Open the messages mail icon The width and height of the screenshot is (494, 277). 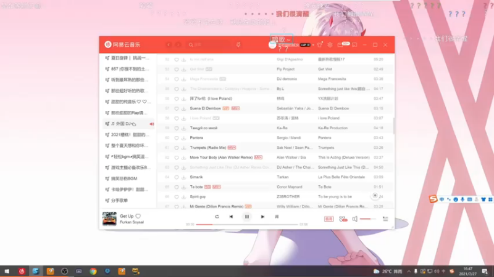tap(340, 45)
